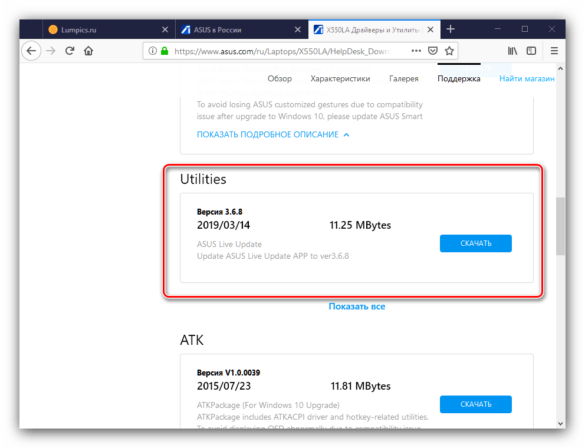The image size is (585, 448).
Task: Expand all utilities with Показать все
Action: [357, 307]
